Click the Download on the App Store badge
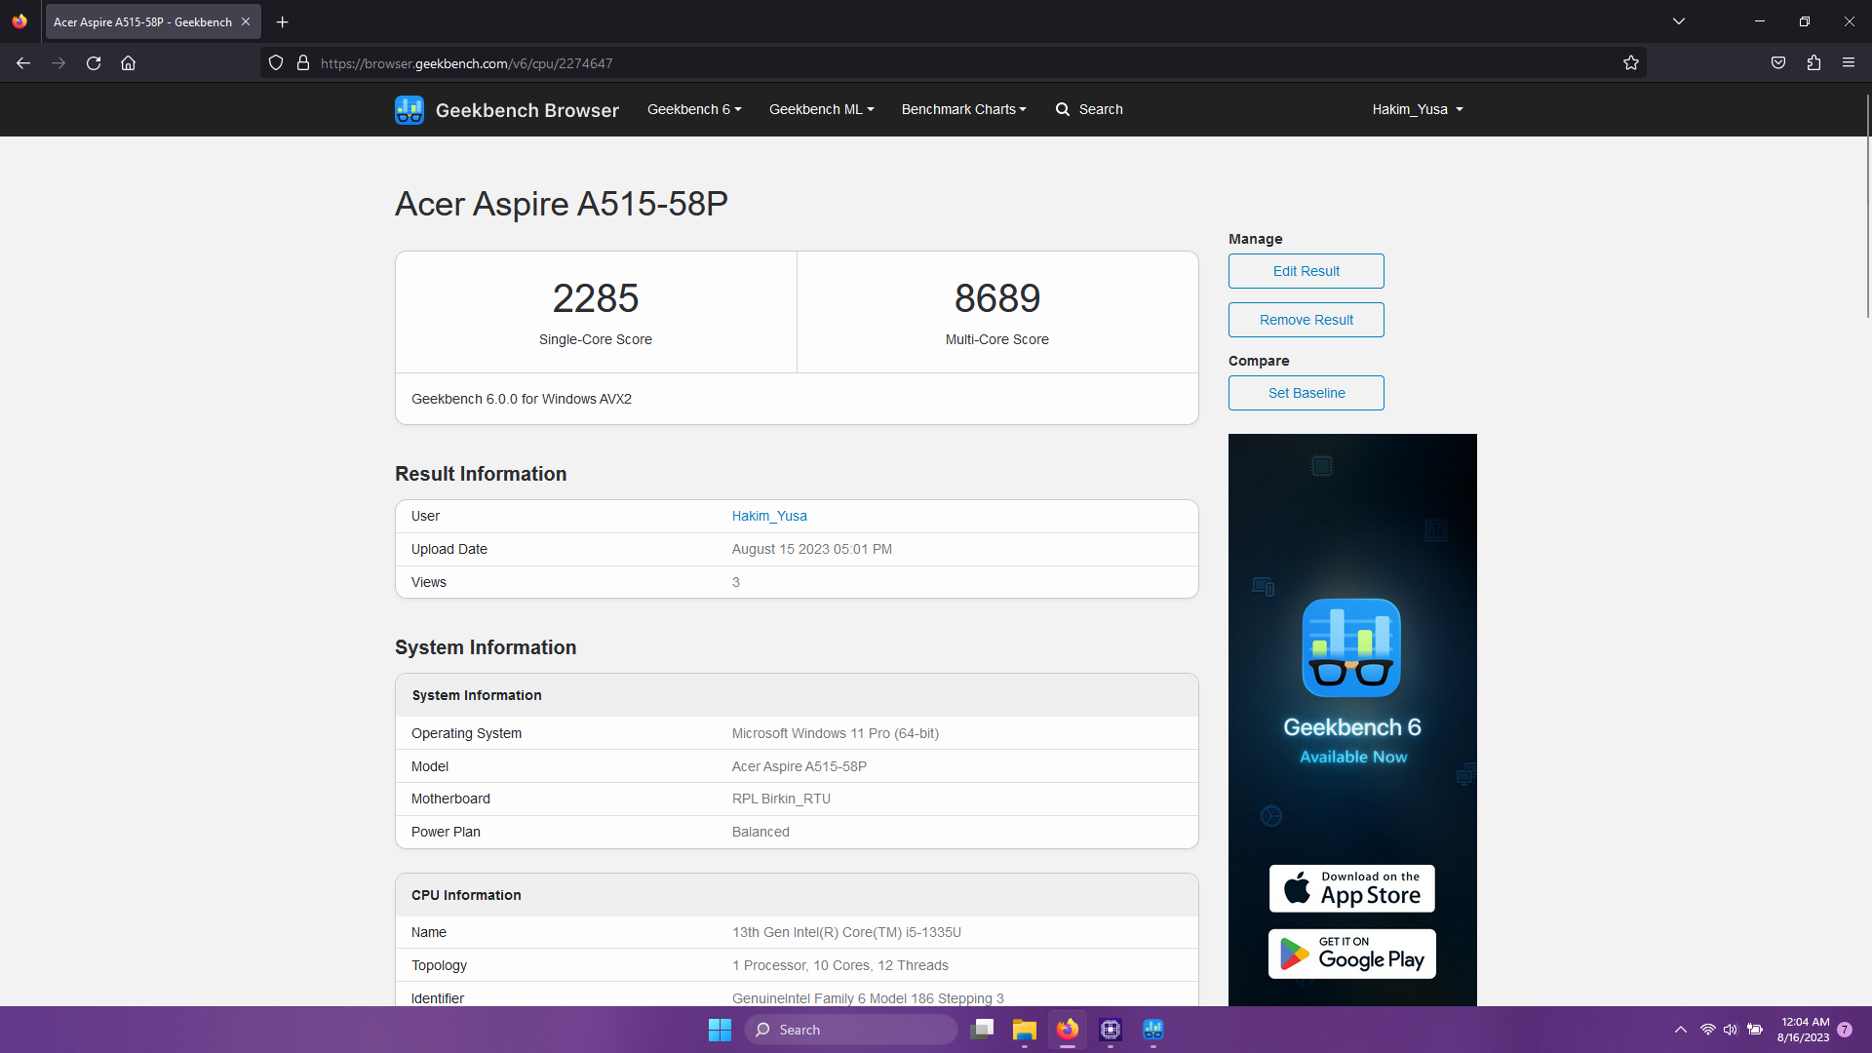The image size is (1872, 1053). pyautogui.click(x=1351, y=888)
